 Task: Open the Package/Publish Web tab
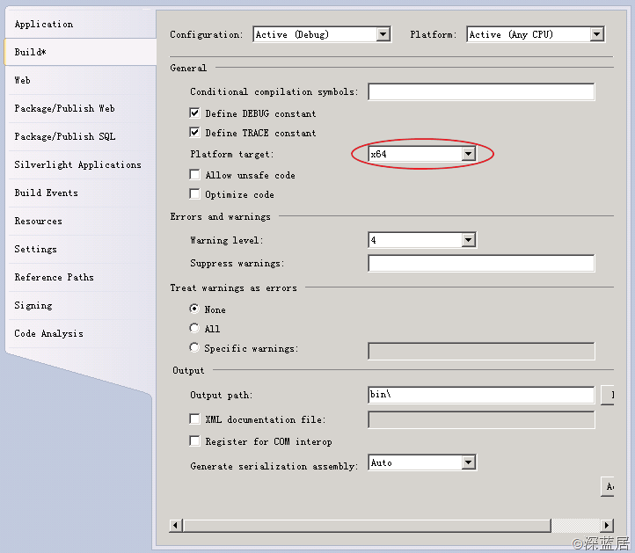(81, 108)
